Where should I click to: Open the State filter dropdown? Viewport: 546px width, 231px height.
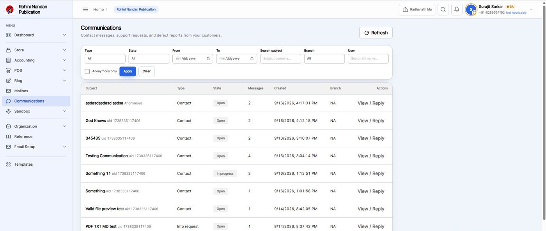pyautogui.click(x=149, y=59)
